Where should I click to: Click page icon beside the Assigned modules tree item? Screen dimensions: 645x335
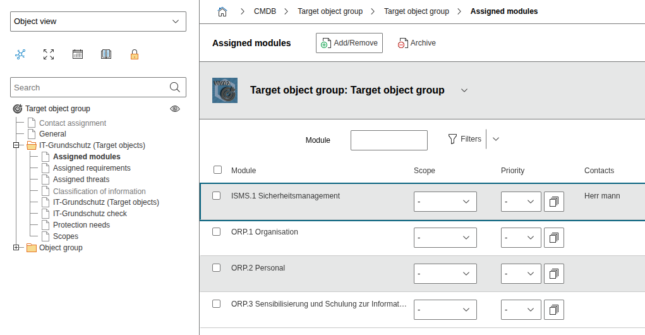[x=45, y=157]
